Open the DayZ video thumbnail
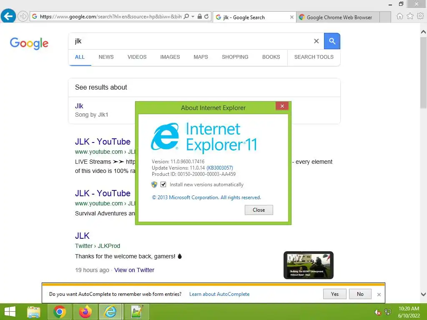Viewport: 427px width, 320px height. [x=308, y=265]
